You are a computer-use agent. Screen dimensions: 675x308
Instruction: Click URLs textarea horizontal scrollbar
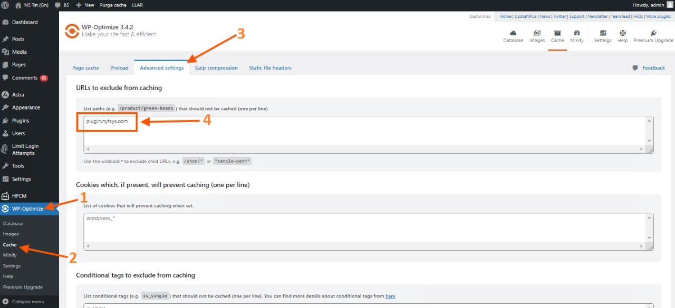[365, 149]
